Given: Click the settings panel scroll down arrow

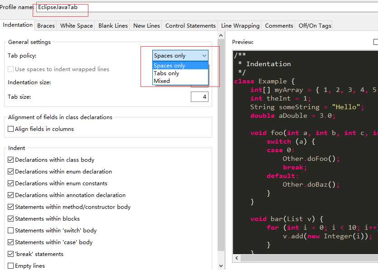Looking at the screenshot, I should click(221, 266).
